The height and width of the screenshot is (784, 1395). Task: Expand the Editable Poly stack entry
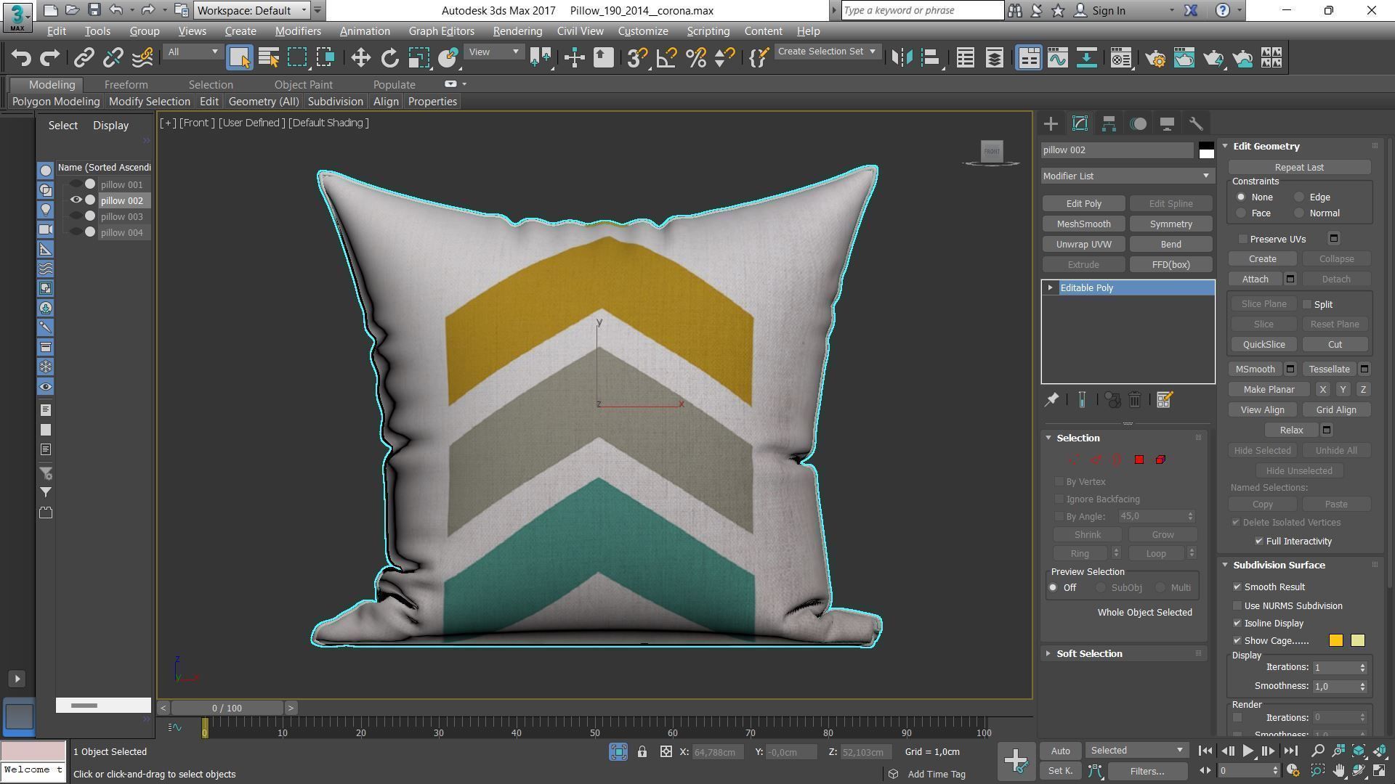(x=1051, y=288)
